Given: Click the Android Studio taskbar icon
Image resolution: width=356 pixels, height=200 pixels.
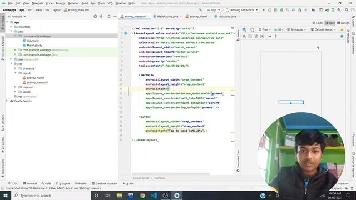Looking at the screenshot, I should click(x=177, y=196).
